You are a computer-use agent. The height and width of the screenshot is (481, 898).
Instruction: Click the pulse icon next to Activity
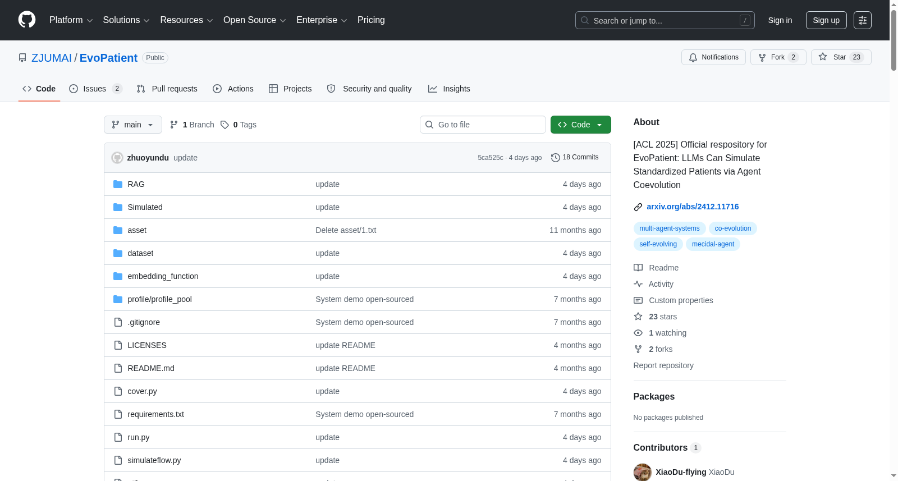(638, 284)
